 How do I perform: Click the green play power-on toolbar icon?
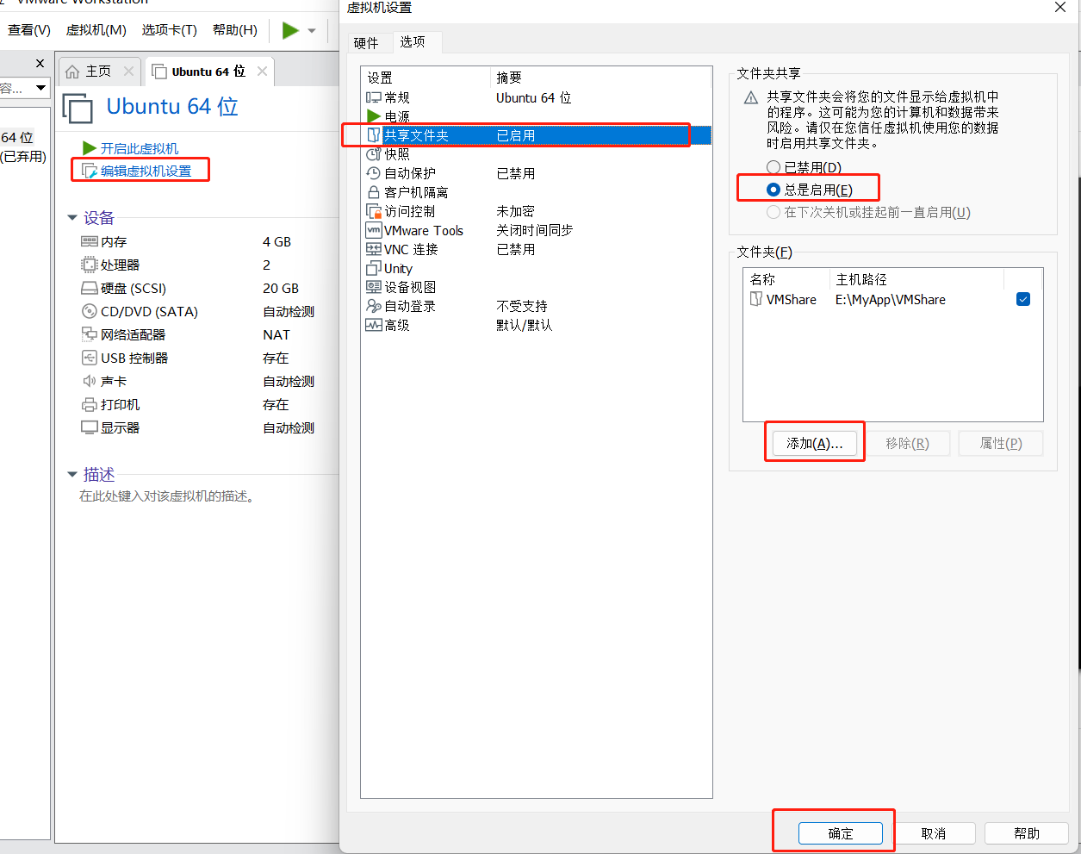290,30
